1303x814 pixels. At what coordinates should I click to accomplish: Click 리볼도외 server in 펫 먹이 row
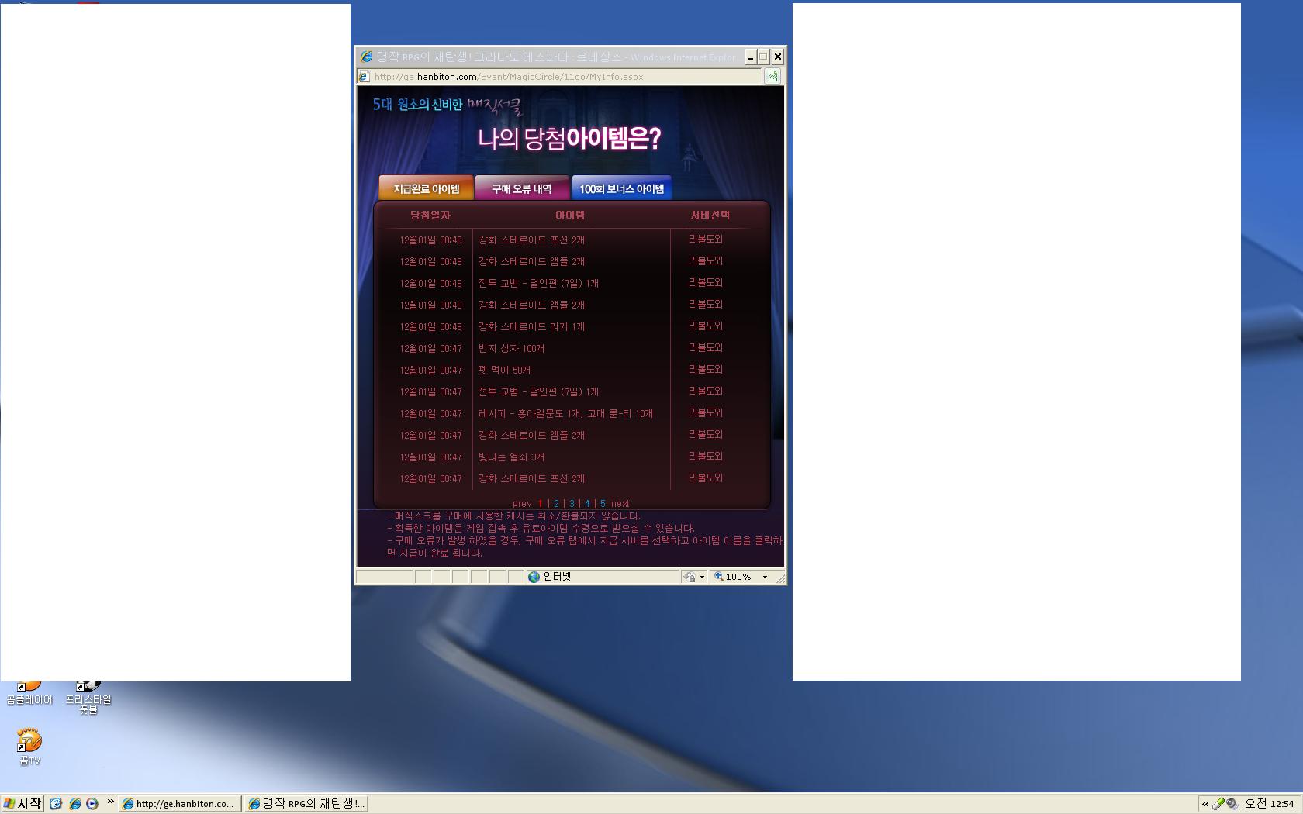point(706,369)
